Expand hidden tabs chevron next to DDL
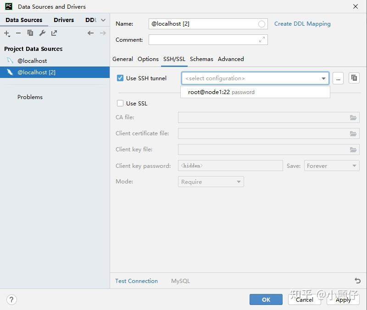This screenshot has height=310, width=367. tap(103, 20)
